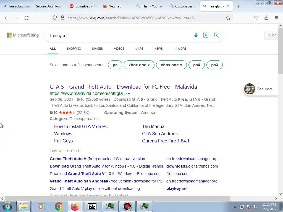Viewport: 283px width, 212px height.
Task: Expand malavida URL dropdown arrow
Action: 129,94
